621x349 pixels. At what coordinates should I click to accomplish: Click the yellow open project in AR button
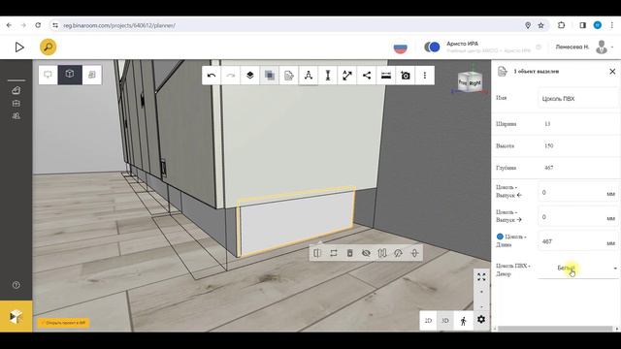pyautogui.click(x=64, y=323)
